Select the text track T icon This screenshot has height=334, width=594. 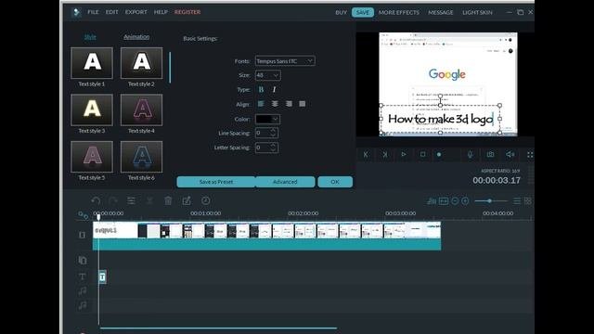pyautogui.click(x=83, y=276)
